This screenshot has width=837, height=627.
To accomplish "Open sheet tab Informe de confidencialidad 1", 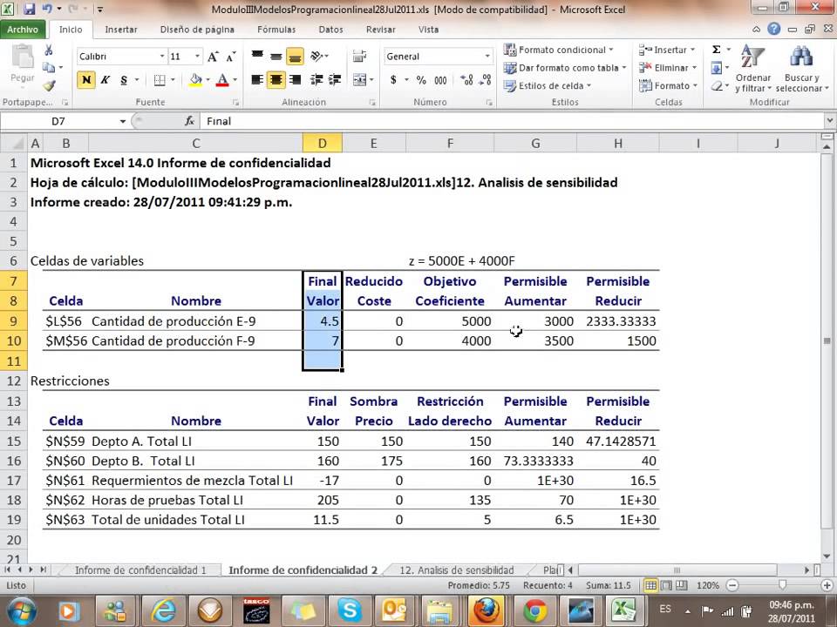I will click(140, 570).
